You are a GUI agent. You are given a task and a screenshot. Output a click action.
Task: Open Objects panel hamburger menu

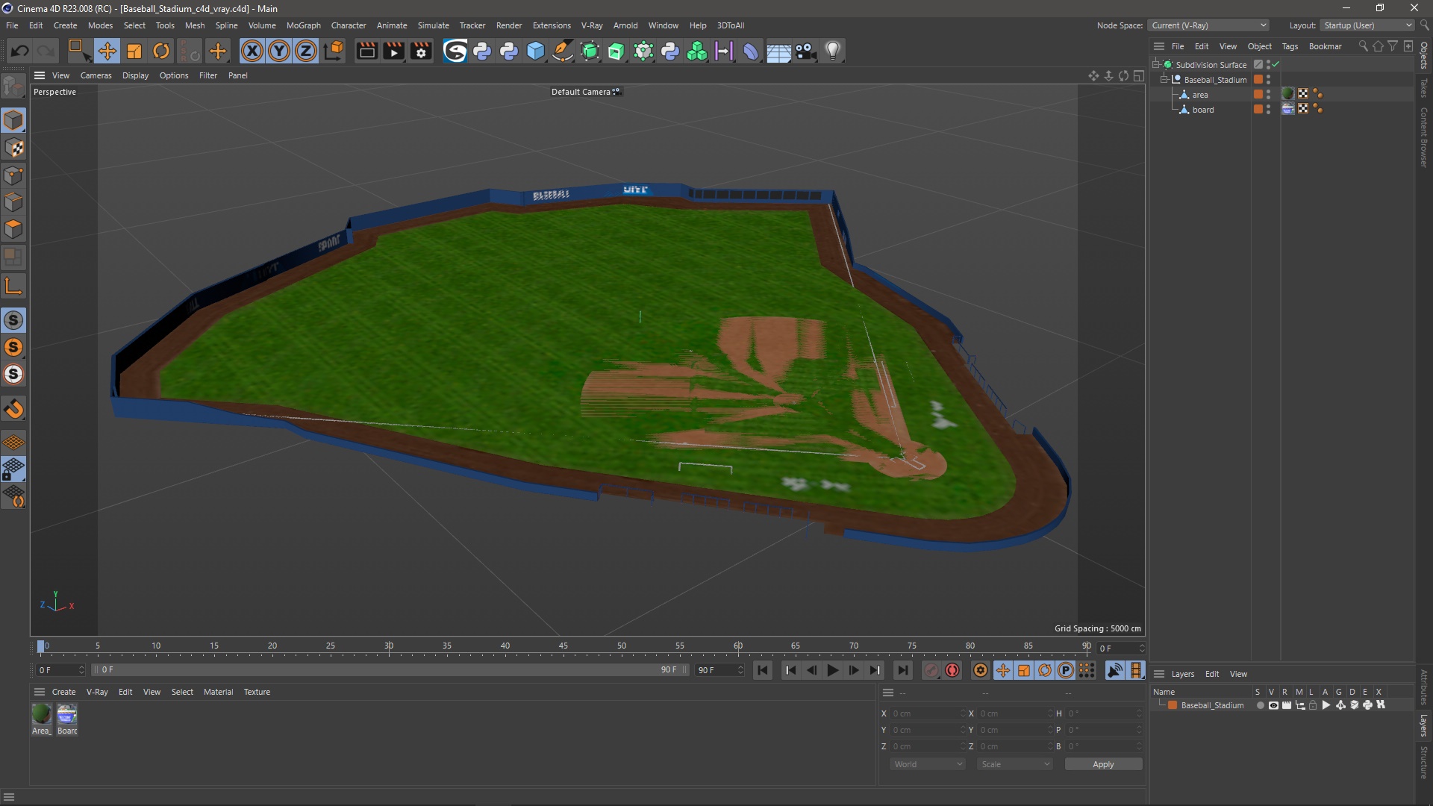click(1159, 46)
